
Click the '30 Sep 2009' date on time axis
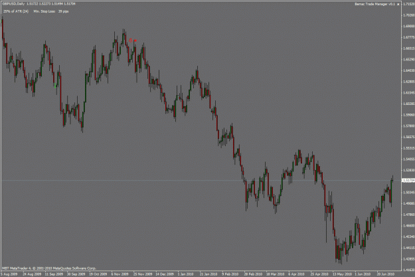76,274
